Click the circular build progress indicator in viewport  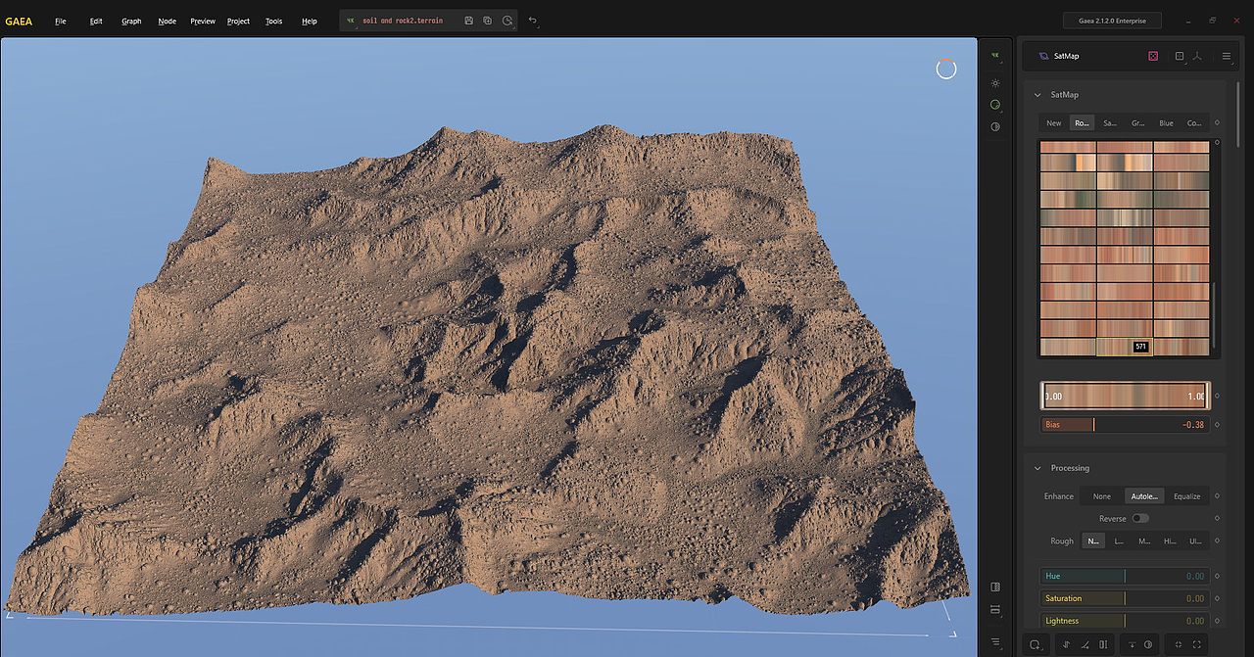coord(946,69)
